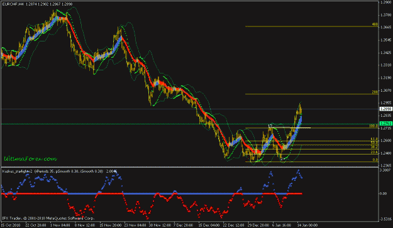393x228 pixels.
Task: Click the 0.00 indicator scale value
Action: point(384,193)
